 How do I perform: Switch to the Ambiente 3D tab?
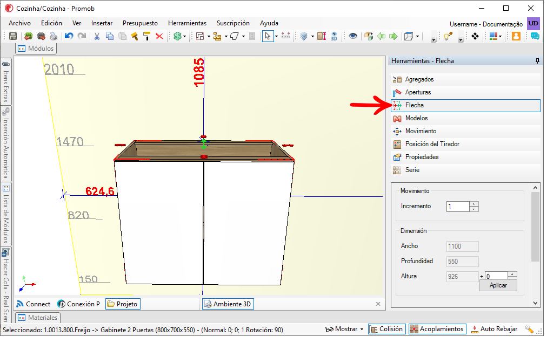tap(229, 304)
